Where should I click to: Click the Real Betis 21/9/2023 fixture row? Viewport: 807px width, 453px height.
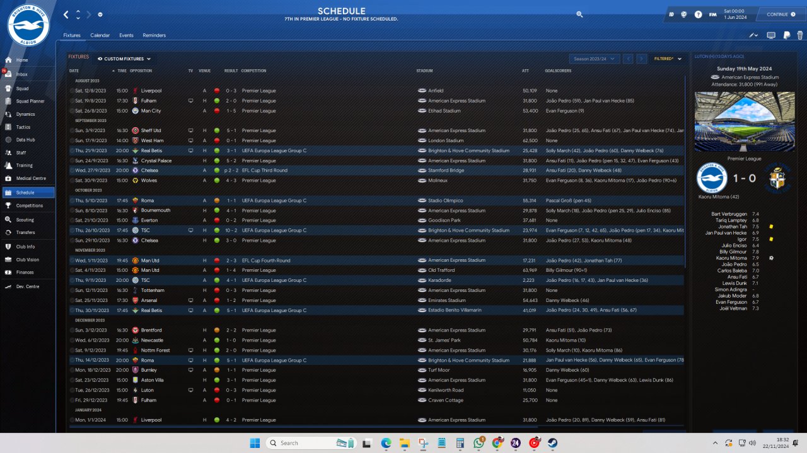[376, 150]
